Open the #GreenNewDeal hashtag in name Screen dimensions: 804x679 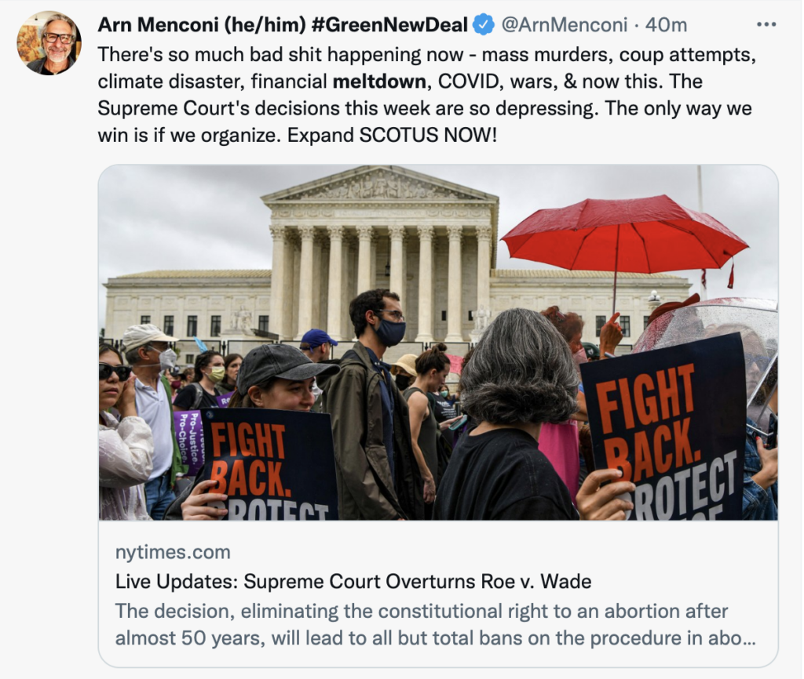click(389, 24)
